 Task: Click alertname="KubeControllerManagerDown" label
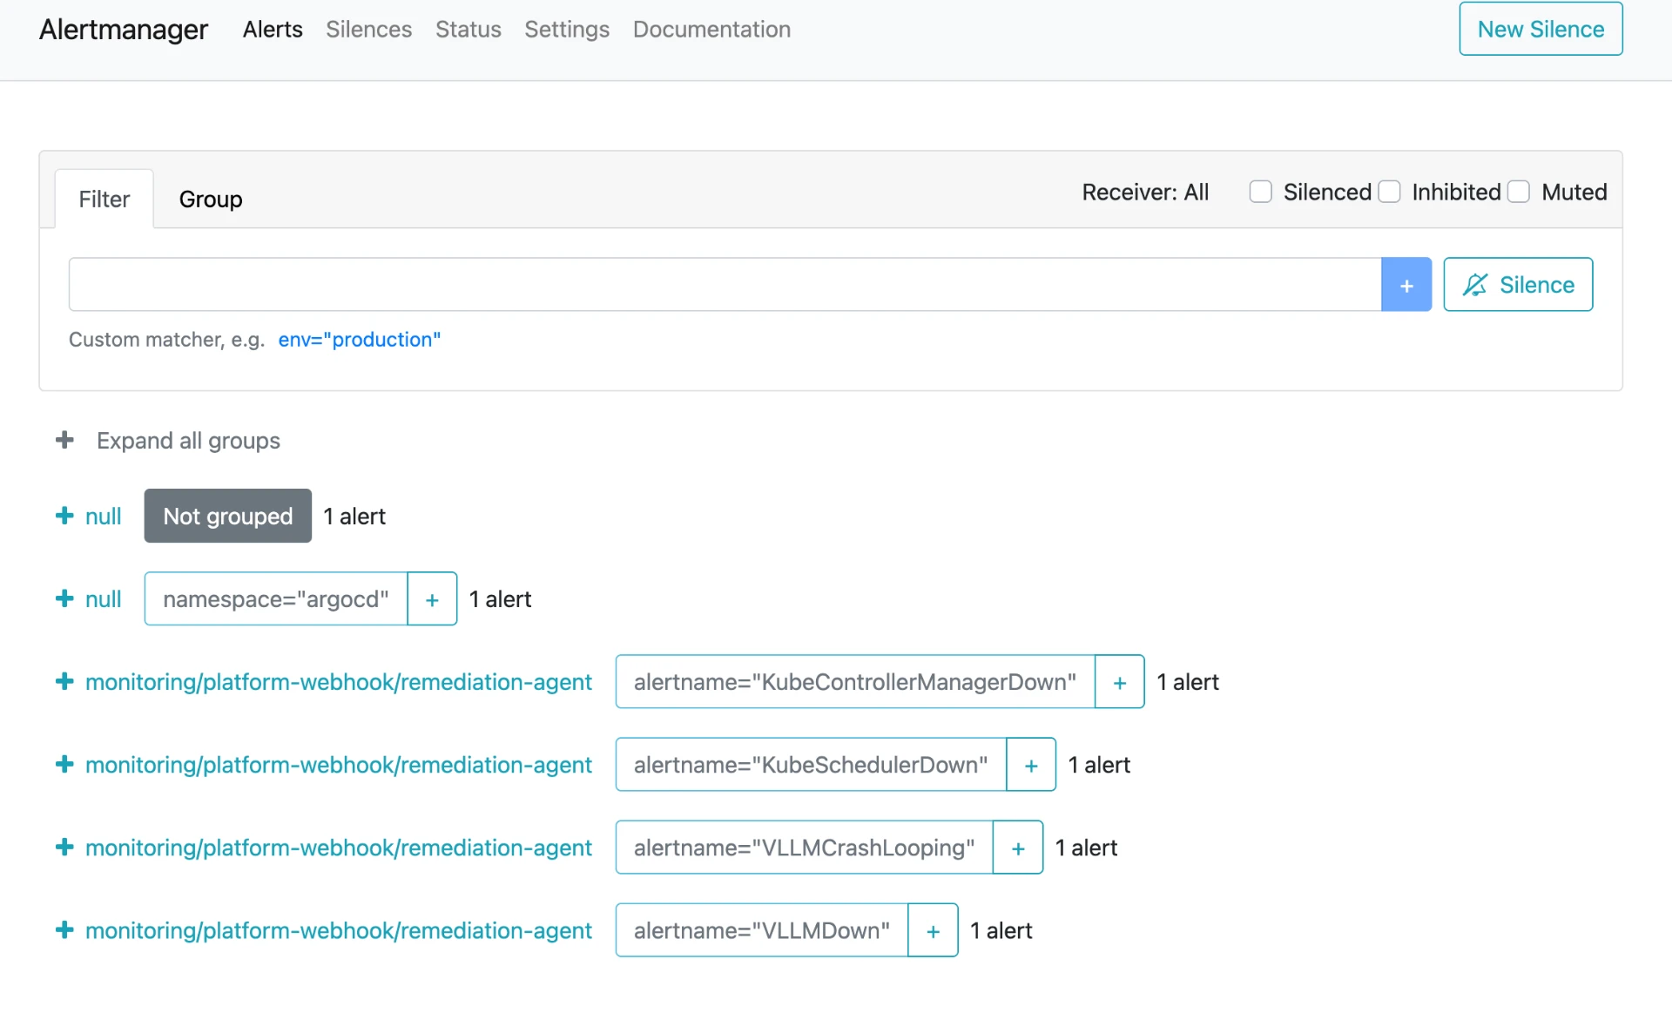tap(855, 682)
